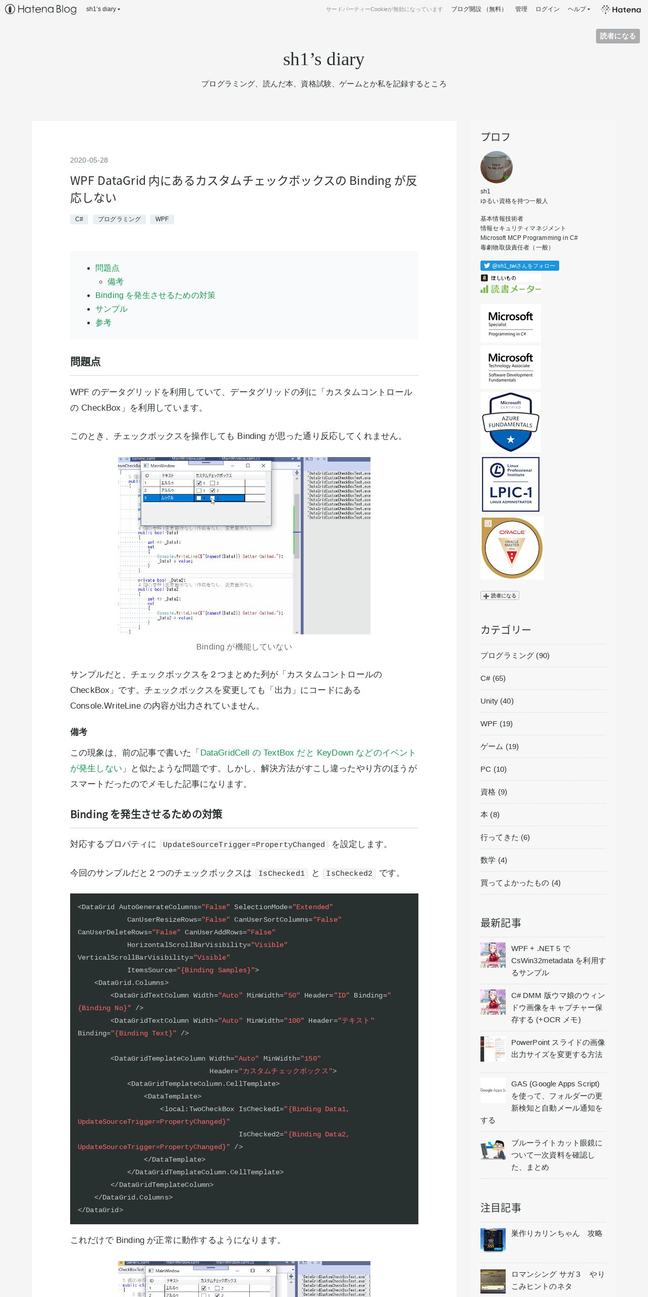The image size is (648, 1297).
Task: Click the Microsoft Technology Associate badge
Action: [x=510, y=367]
